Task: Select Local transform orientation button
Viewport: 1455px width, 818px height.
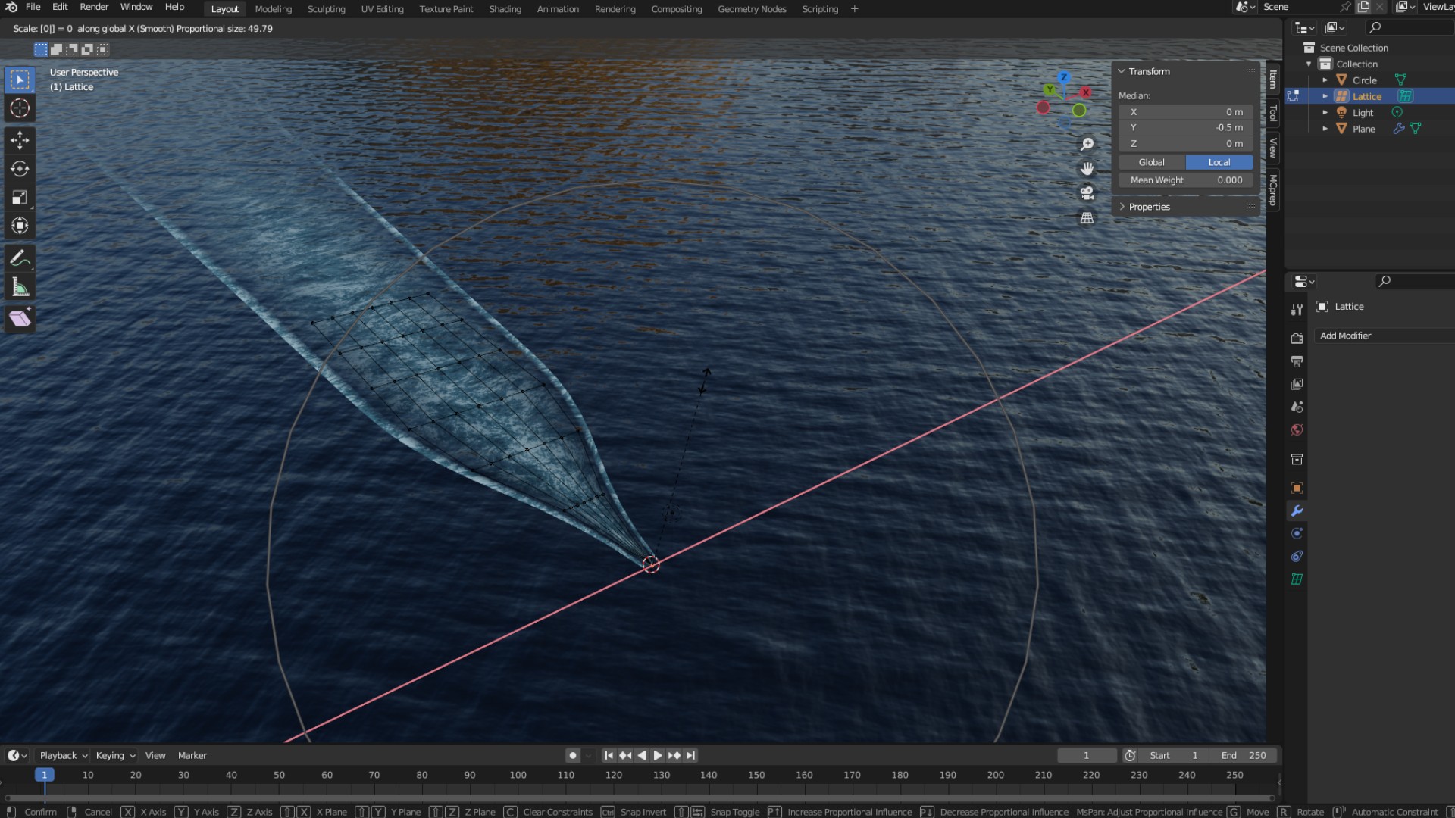Action: point(1219,162)
